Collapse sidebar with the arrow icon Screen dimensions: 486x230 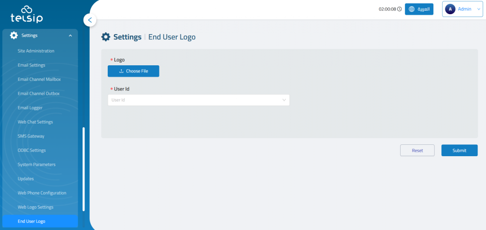pyautogui.click(x=90, y=20)
